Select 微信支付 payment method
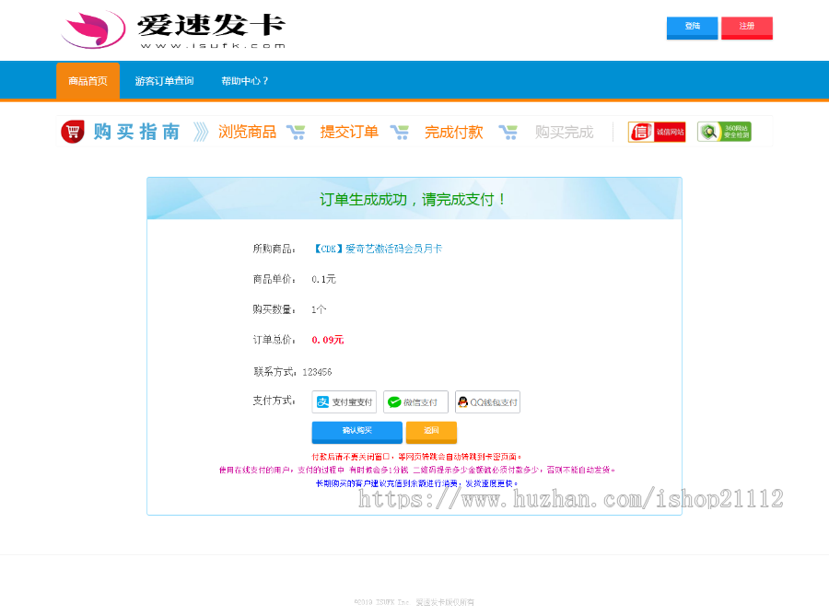The width and height of the screenshot is (829, 616). click(415, 402)
